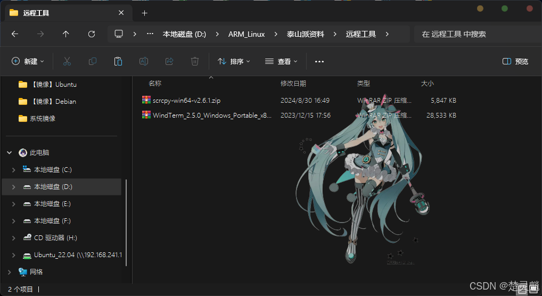
Task: Click the navigation pane scrollbar
Action: tap(126, 223)
